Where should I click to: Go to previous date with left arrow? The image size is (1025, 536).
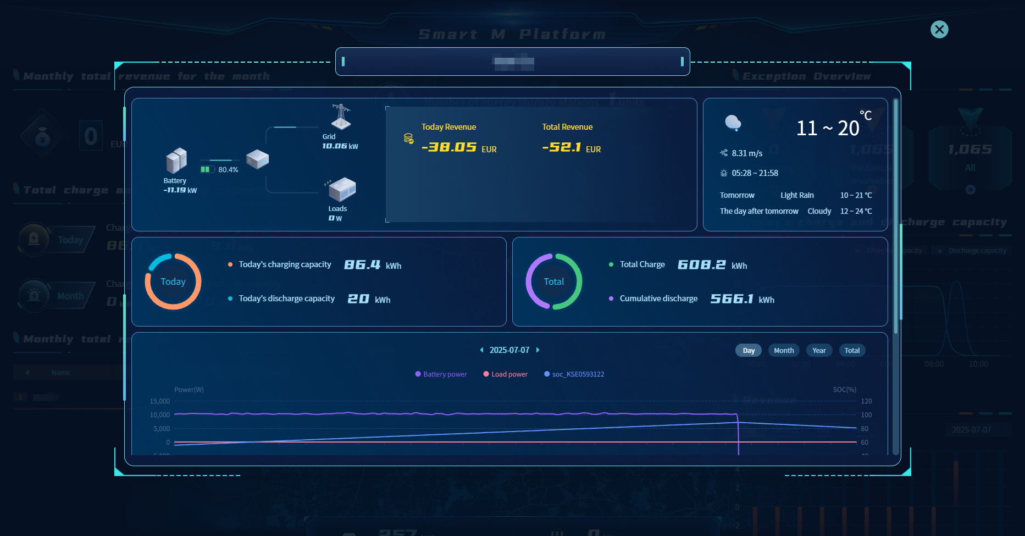tap(482, 350)
